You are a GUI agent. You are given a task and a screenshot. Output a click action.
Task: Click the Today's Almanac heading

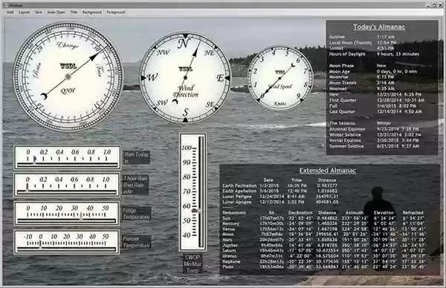(x=379, y=27)
